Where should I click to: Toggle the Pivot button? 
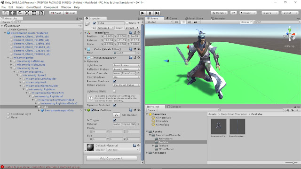tap(56, 13)
